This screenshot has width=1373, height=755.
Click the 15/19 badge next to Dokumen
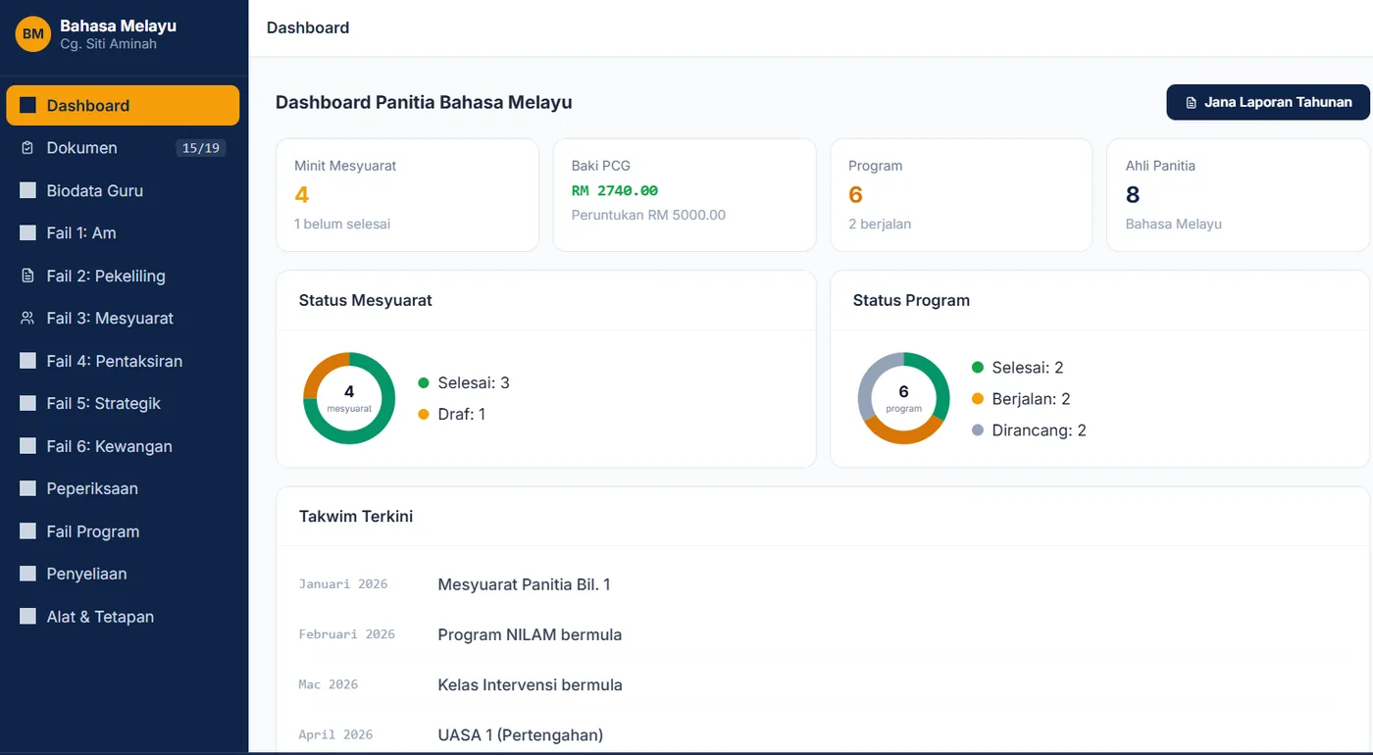click(x=201, y=148)
